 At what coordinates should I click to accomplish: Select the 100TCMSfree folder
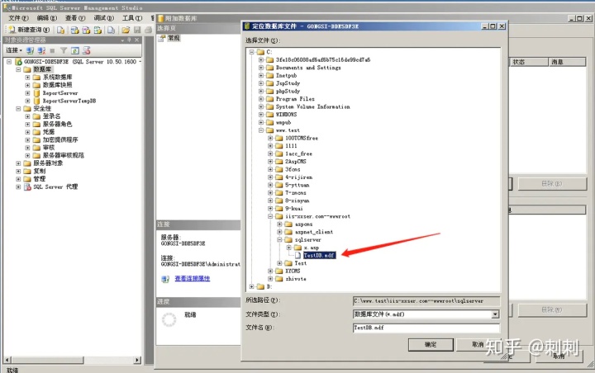point(302,138)
